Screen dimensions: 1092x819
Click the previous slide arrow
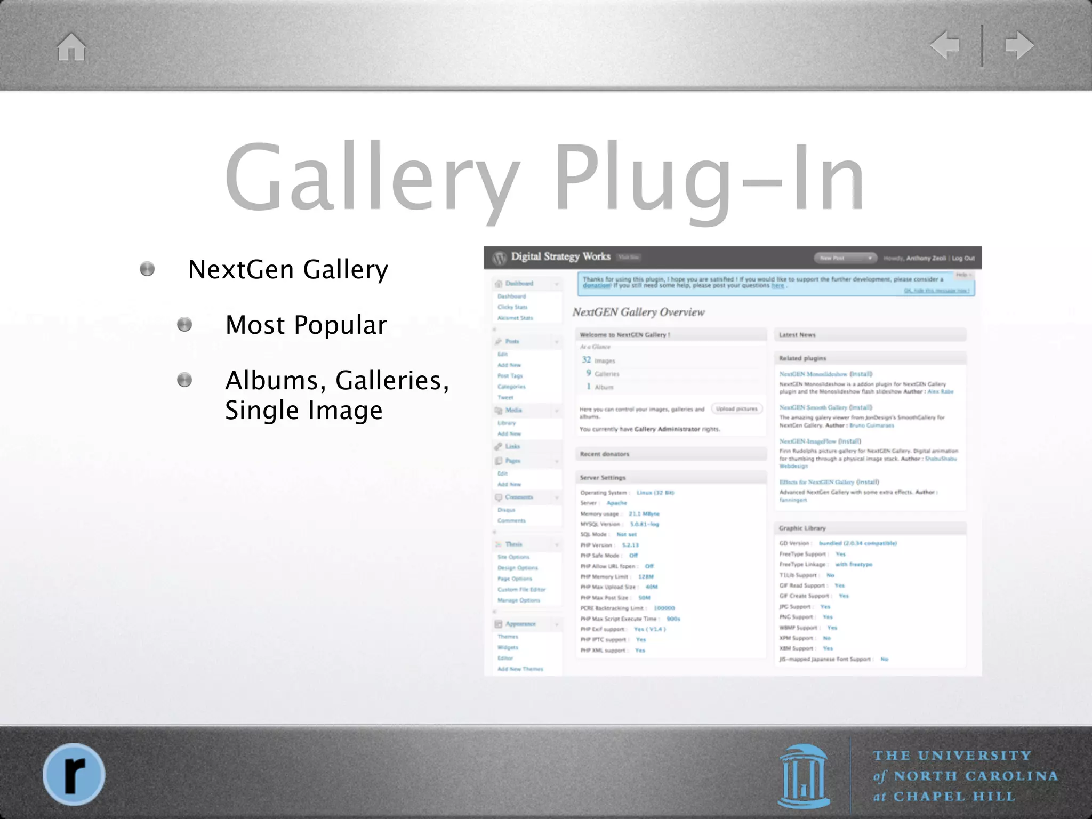(944, 45)
